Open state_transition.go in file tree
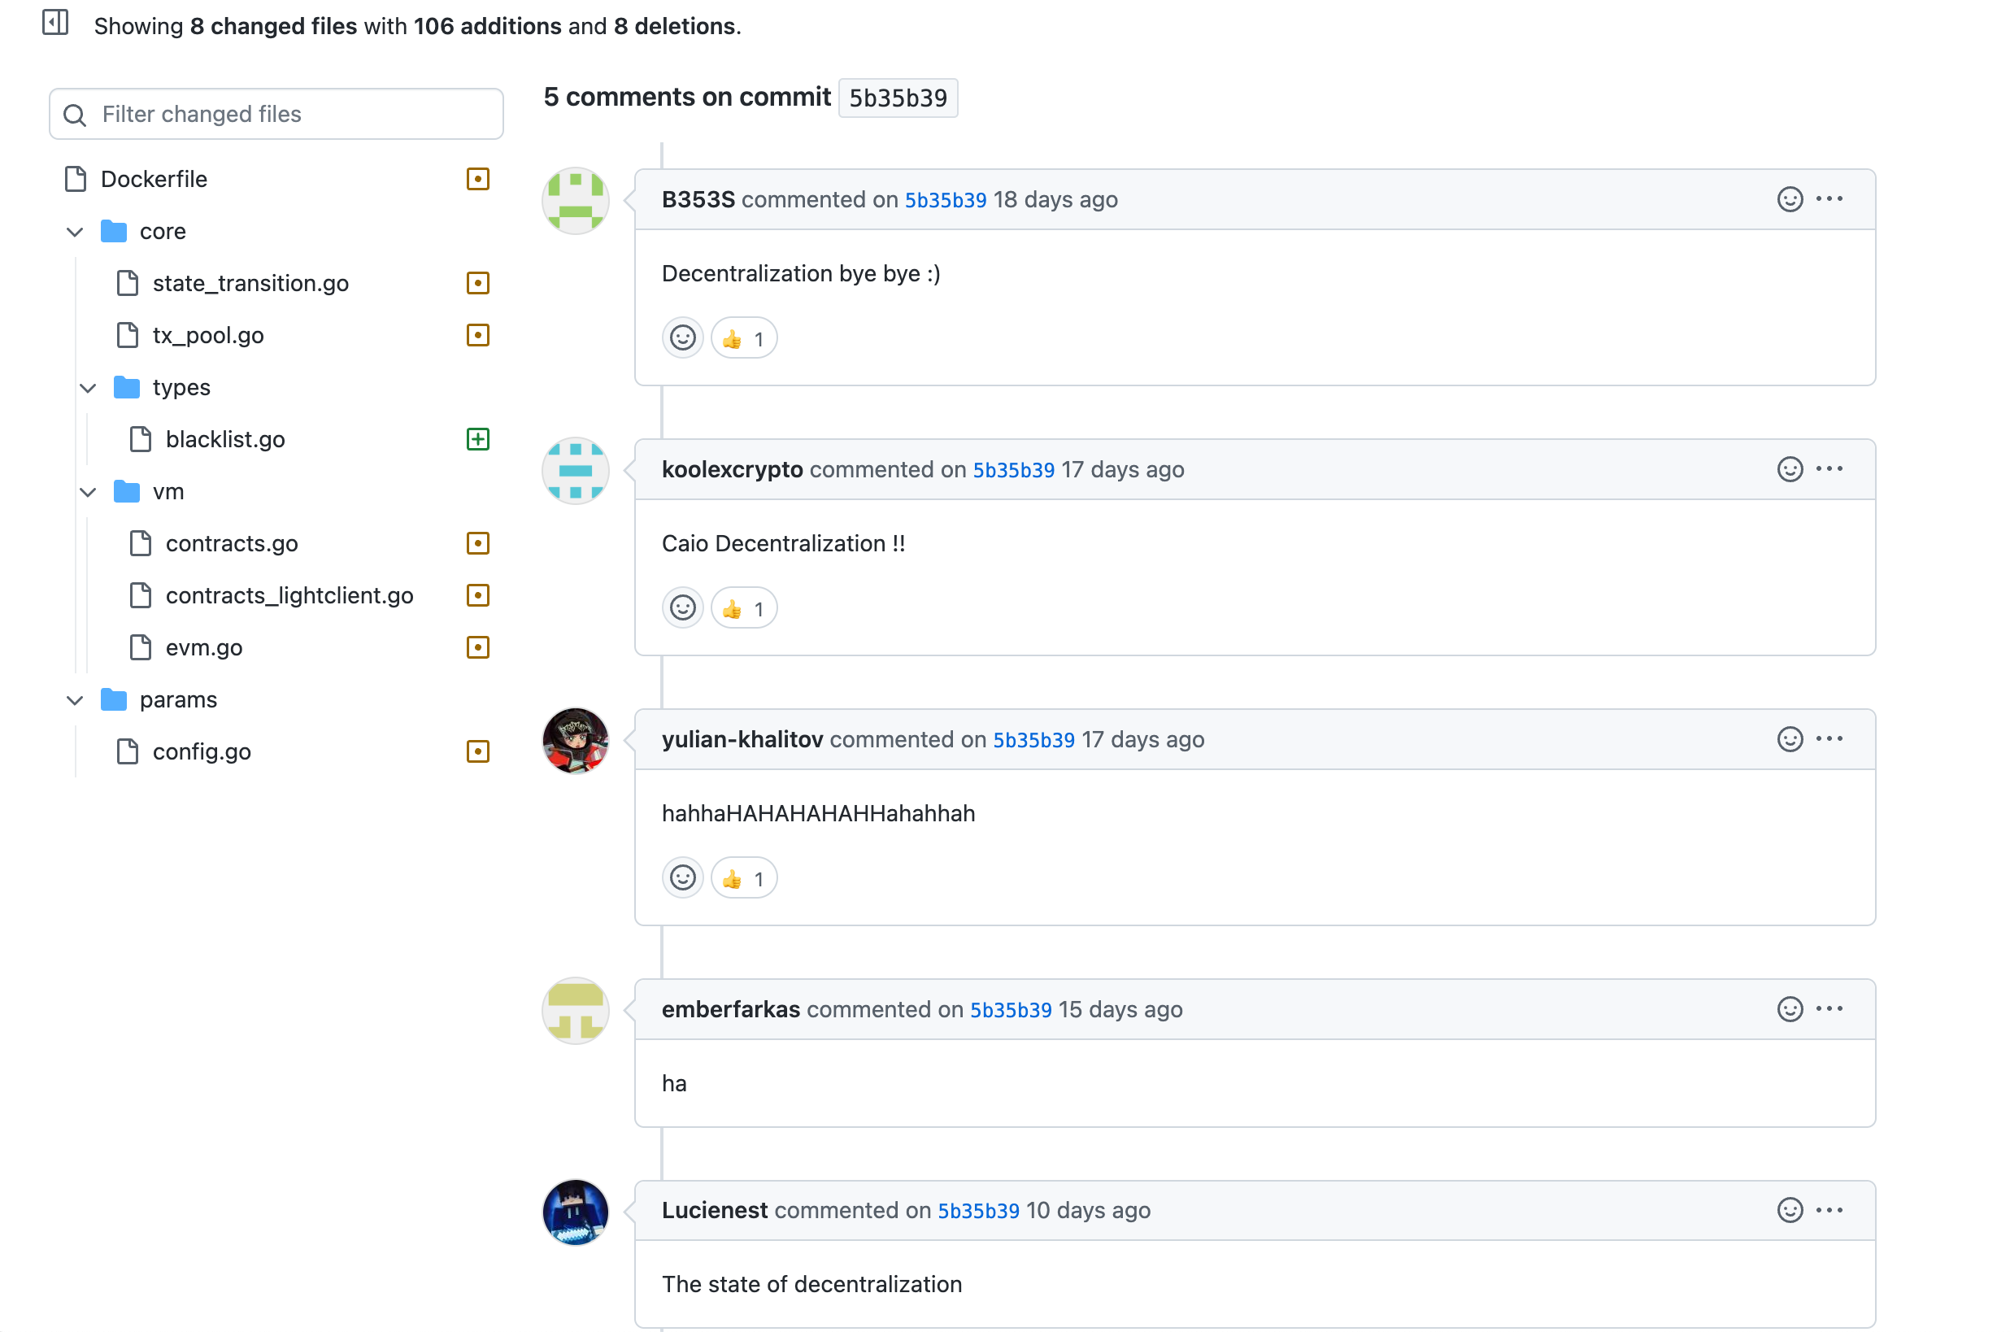Screen dimensions: 2010x1332 coord(250,284)
